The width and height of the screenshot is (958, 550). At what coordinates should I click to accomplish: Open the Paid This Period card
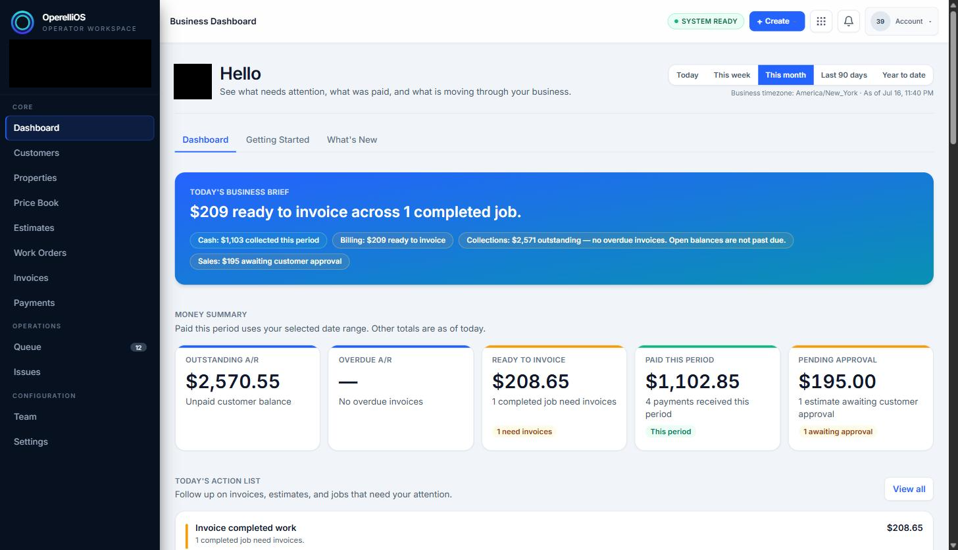point(707,398)
